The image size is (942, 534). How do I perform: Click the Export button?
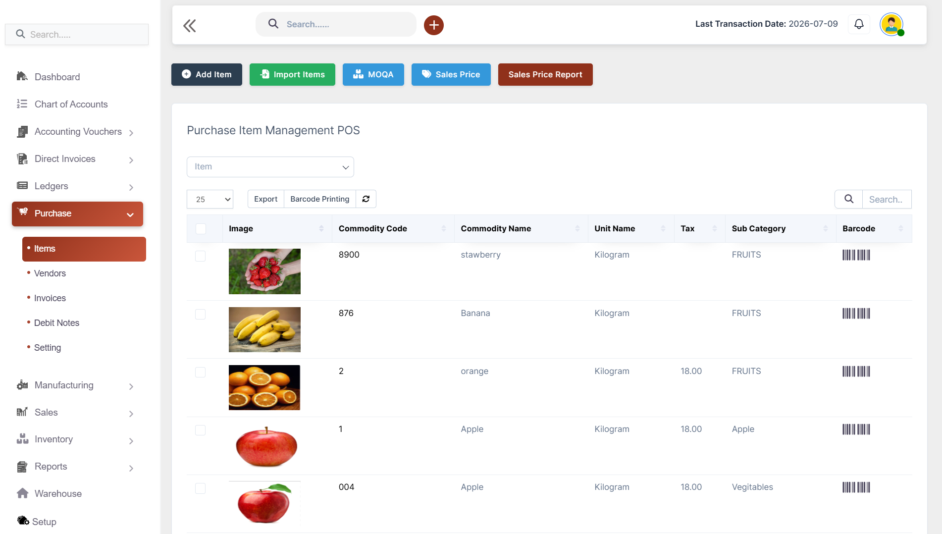[266, 199]
